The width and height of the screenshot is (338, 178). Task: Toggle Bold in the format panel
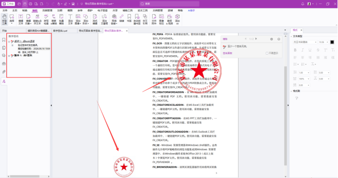(295, 50)
